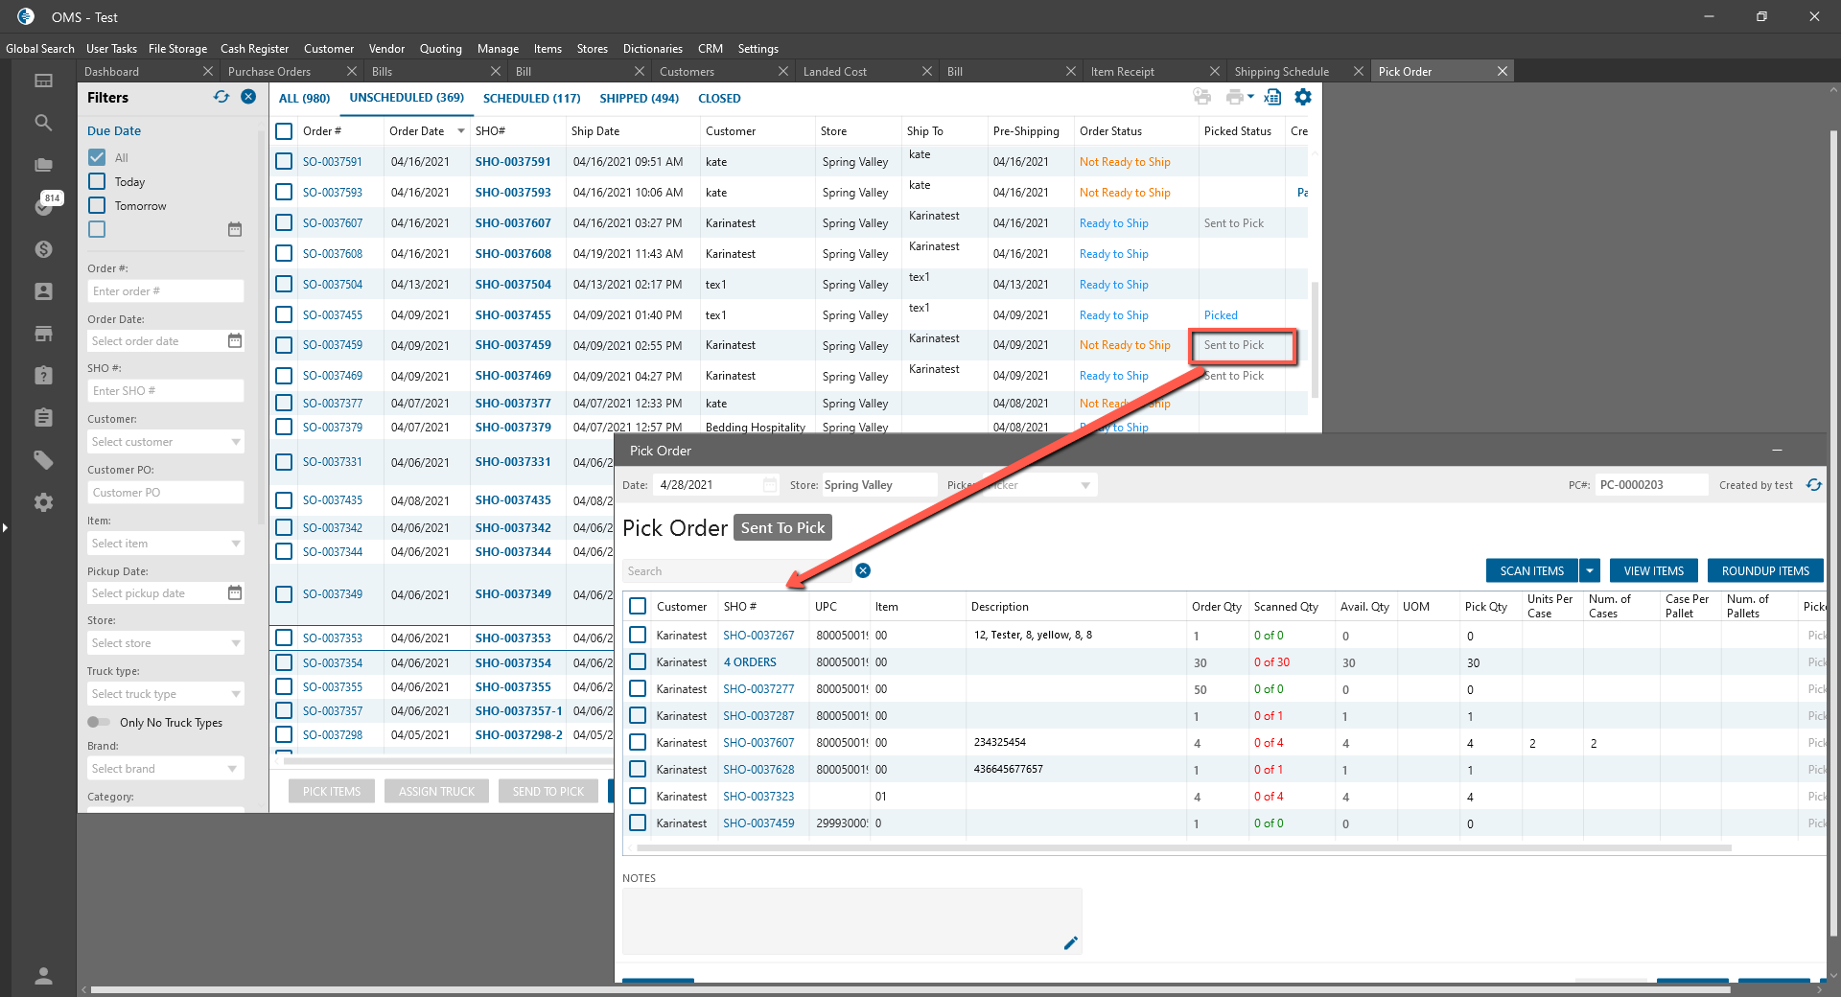The image size is (1841, 997).
Task: Expand the Select store dropdown
Action: point(236,643)
